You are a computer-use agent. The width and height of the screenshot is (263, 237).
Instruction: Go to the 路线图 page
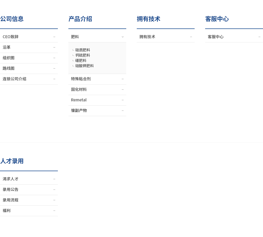(9, 68)
